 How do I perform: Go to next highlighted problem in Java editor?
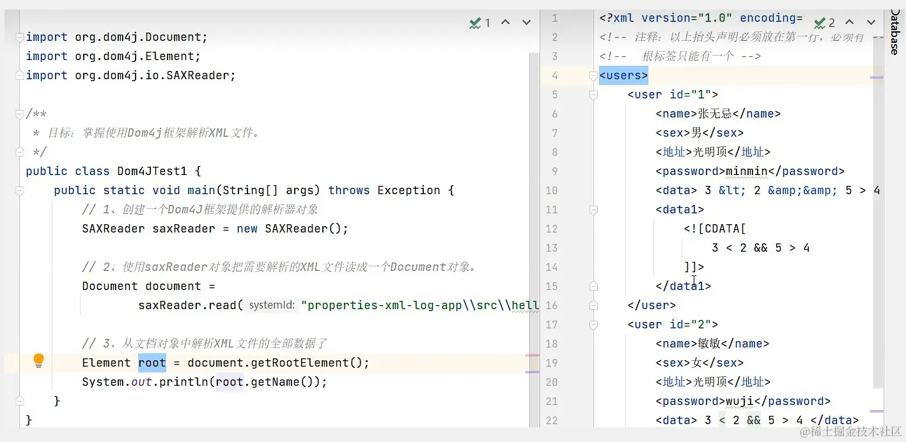coord(526,22)
